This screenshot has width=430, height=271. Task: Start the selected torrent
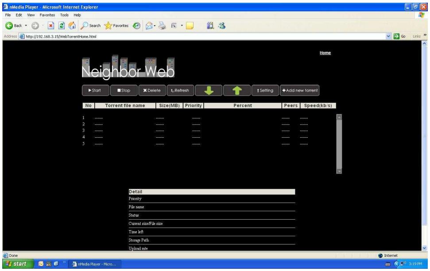point(95,90)
